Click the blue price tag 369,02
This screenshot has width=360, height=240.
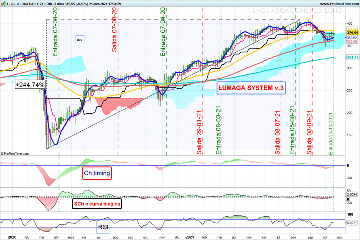[x=352, y=38]
